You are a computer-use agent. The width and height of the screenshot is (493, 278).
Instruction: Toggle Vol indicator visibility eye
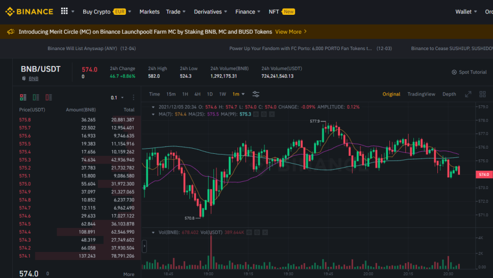point(249,233)
